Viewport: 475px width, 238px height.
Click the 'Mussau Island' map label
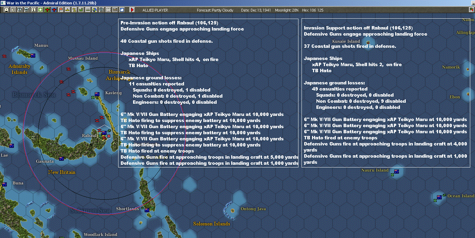coord(83,58)
